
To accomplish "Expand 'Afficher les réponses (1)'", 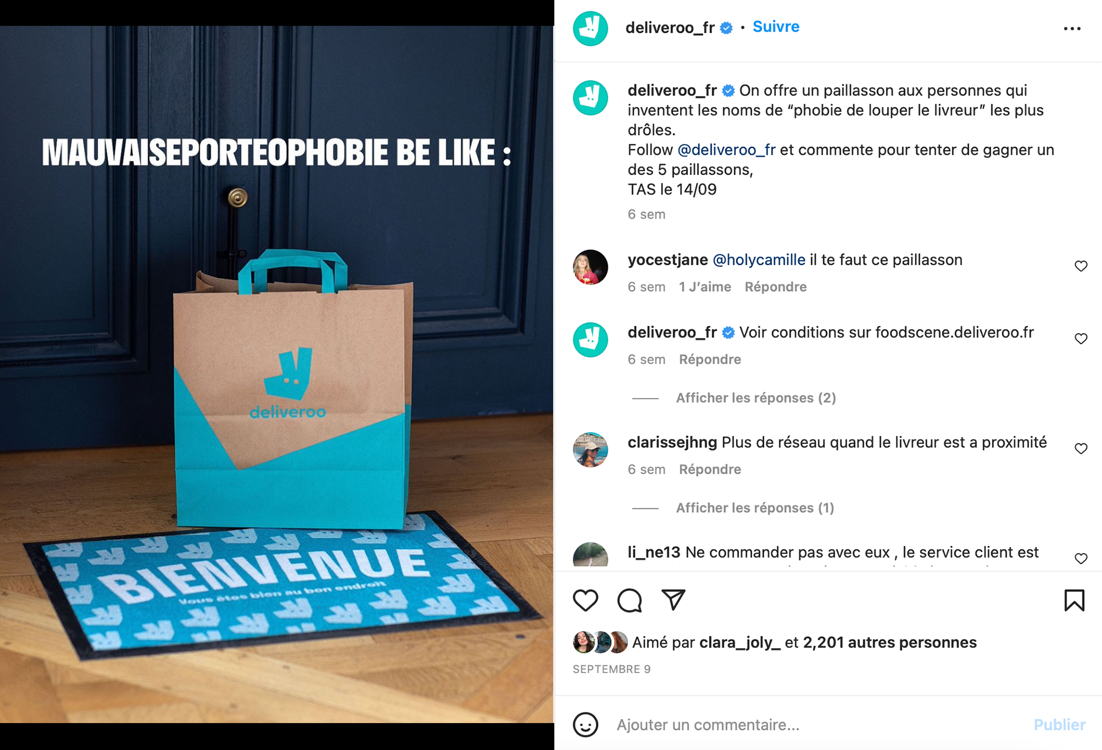I will (755, 508).
